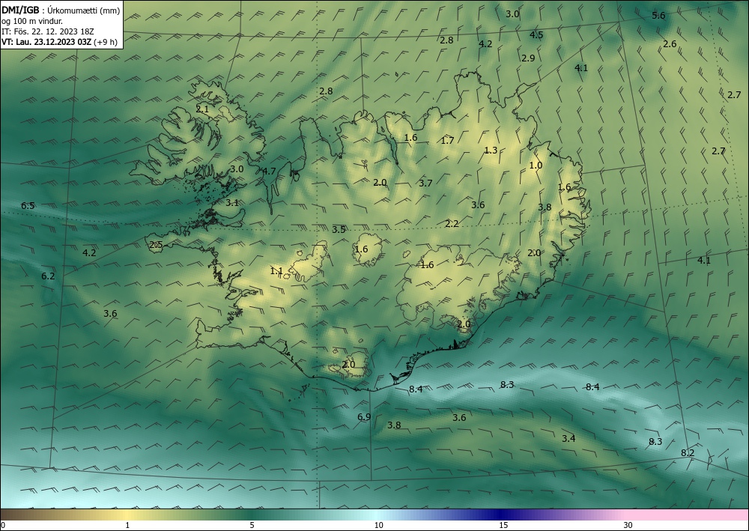Viewport: 749px width, 531px height.
Task: Click the 'VT: Lau. 23.12.2023 03Z (+9 h)' line
Action: click(59, 42)
